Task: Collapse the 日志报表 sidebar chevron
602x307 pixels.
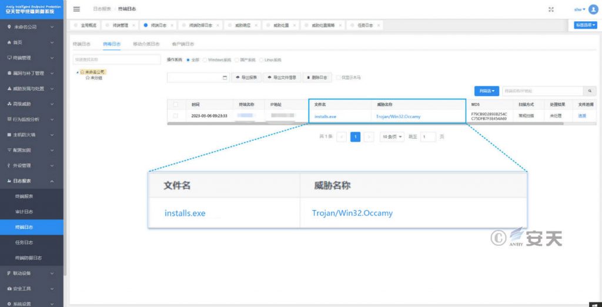Action: [52, 181]
